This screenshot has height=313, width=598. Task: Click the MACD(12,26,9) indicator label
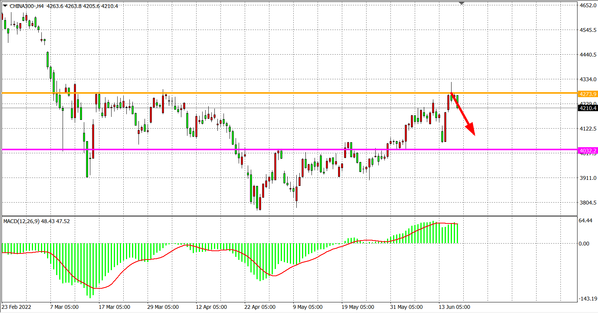click(36, 221)
